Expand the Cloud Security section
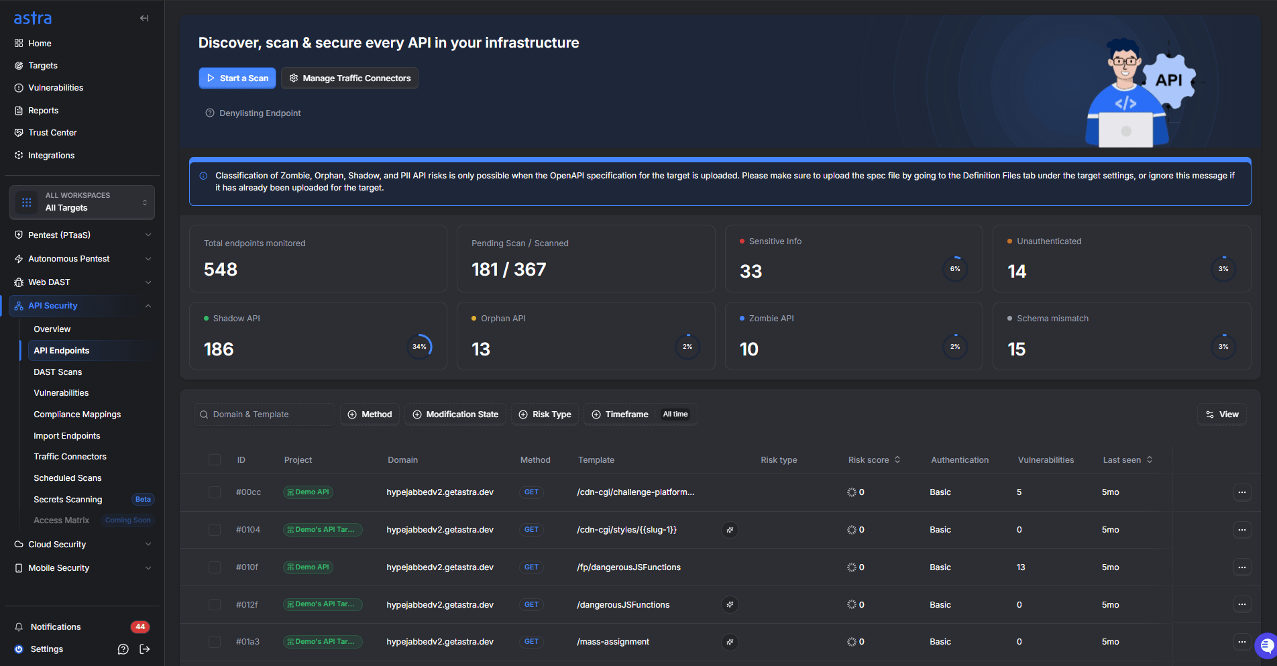The height and width of the screenshot is (666, 1277). [82, 545]
